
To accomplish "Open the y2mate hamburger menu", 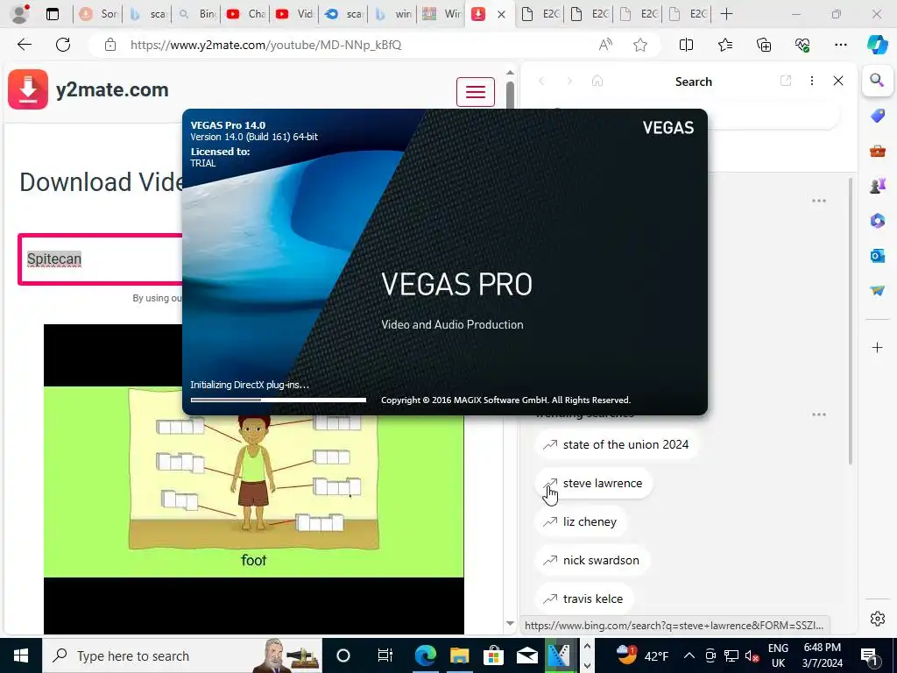I will [476, 91].
